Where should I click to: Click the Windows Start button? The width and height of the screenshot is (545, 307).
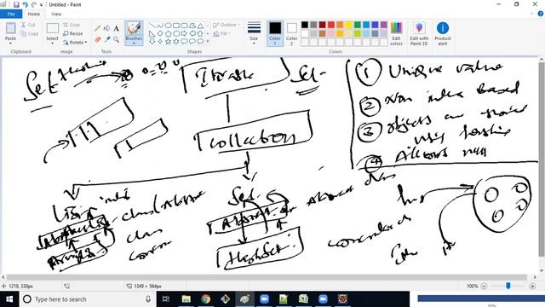9,299
